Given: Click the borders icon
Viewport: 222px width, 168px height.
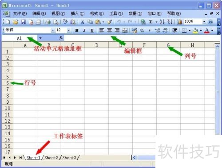Looking at the screenshot, I should coord(184,31).
